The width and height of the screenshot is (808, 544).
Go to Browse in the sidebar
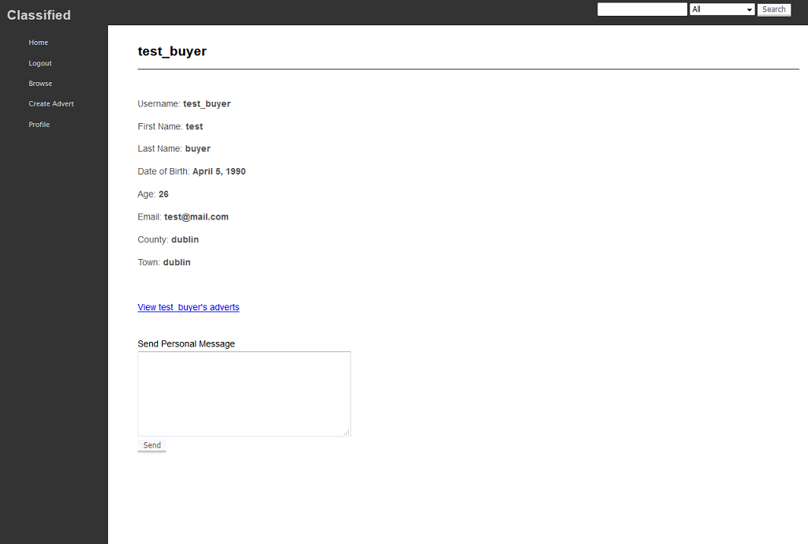click(40, 84)
